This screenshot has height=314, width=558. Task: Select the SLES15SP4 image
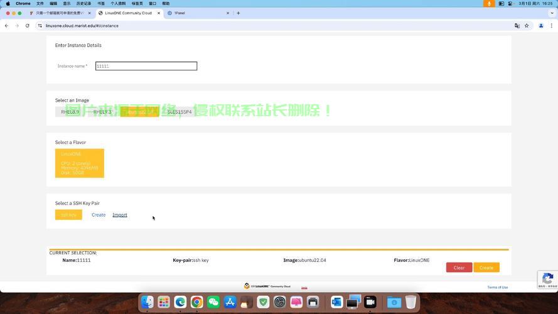(x=180, y=112)
